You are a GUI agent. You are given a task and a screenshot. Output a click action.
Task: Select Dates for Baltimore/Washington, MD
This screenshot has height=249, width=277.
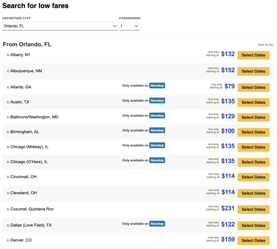pos(253,117)
